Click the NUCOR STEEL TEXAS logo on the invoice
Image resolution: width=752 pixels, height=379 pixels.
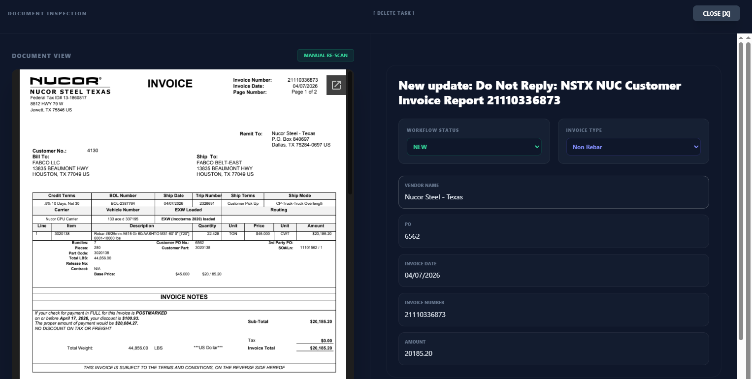point(70,86)
